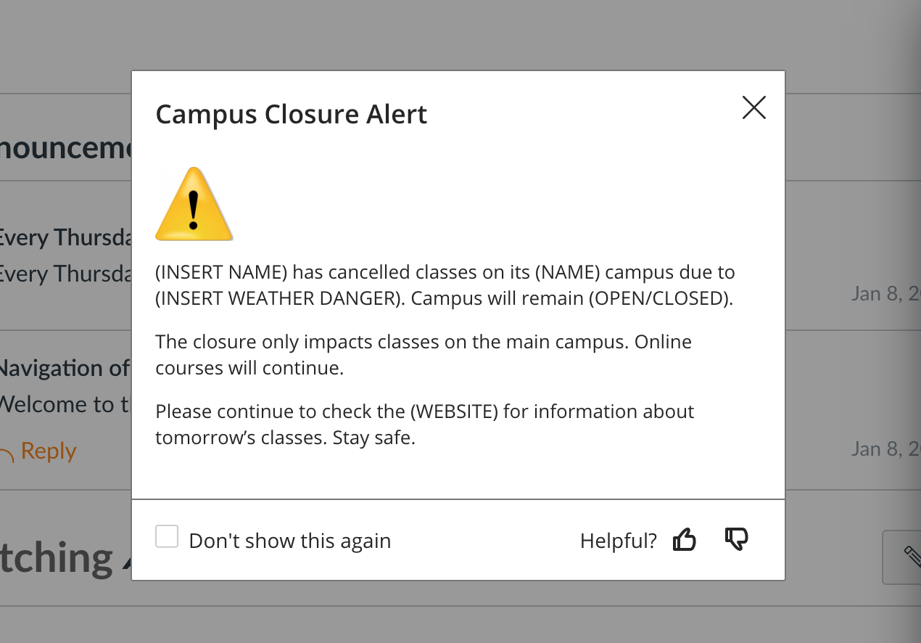Rate the alert unhelpful with thumbs down

tap(736, 539)
